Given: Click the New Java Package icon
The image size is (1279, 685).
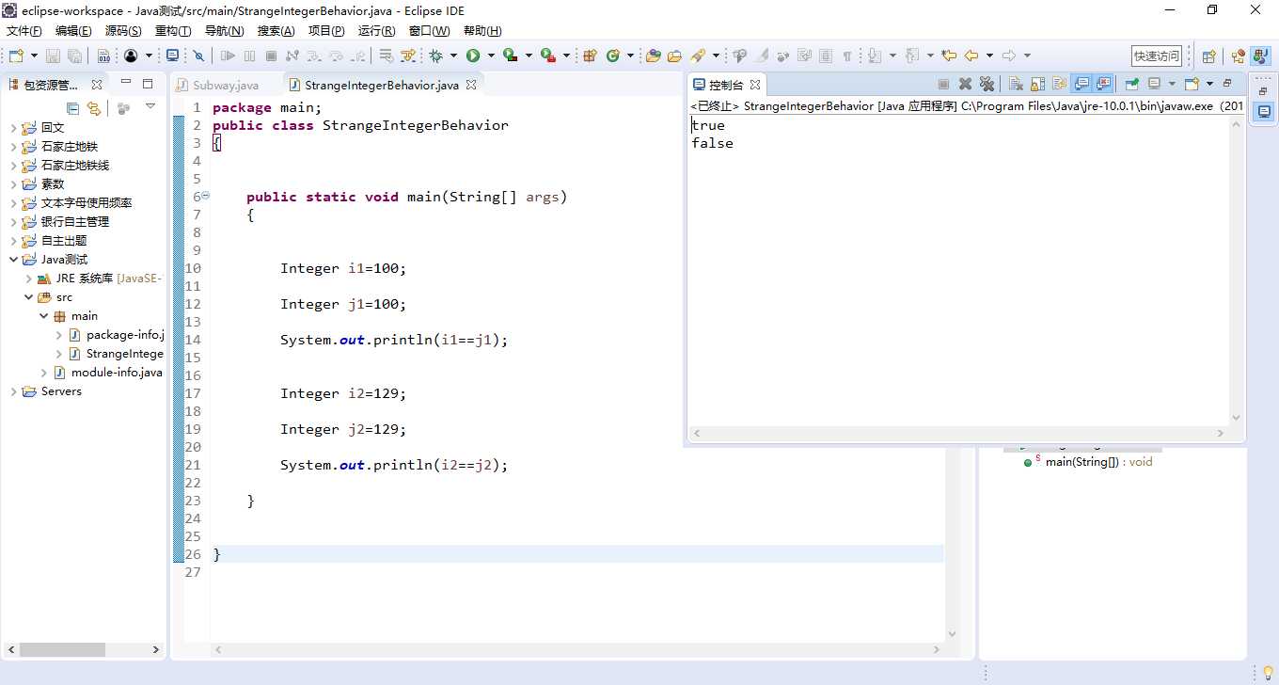Looking at the screenshot, I should 590,56.
